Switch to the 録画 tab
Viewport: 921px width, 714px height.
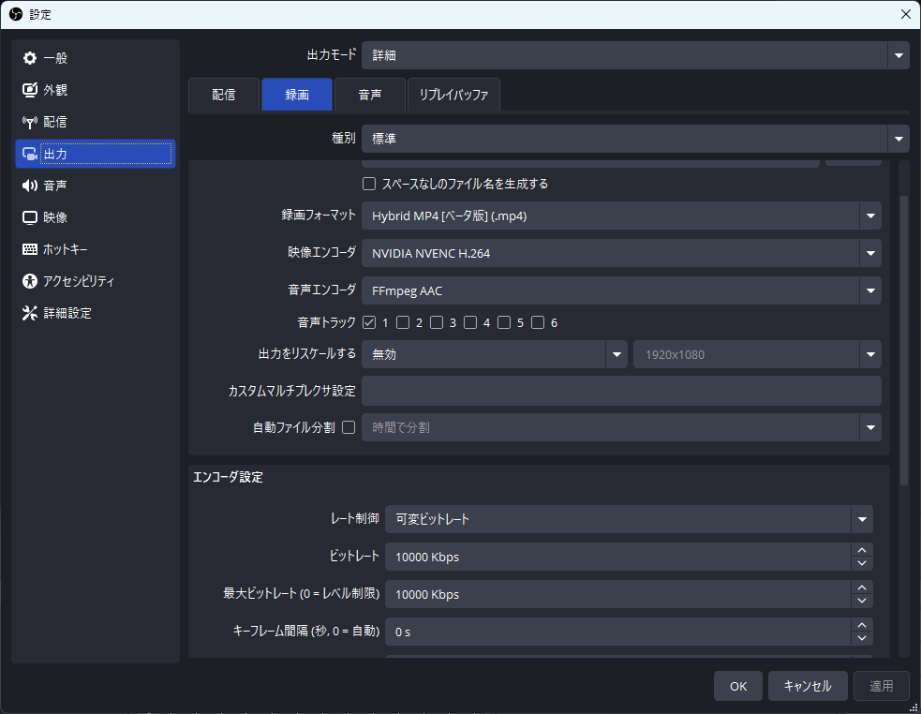point(297,95)
